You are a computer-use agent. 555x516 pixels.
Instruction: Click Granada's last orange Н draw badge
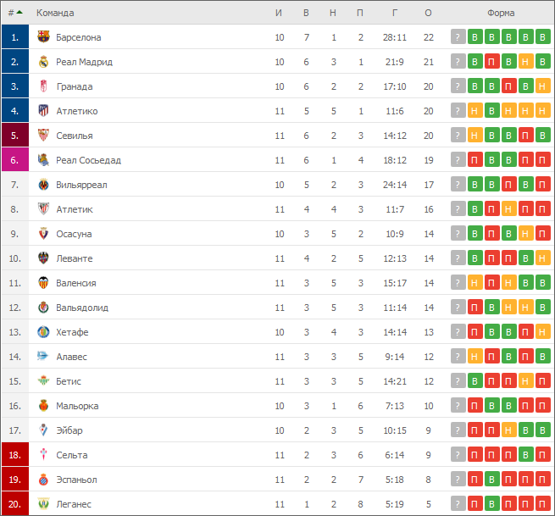(542, 86)
